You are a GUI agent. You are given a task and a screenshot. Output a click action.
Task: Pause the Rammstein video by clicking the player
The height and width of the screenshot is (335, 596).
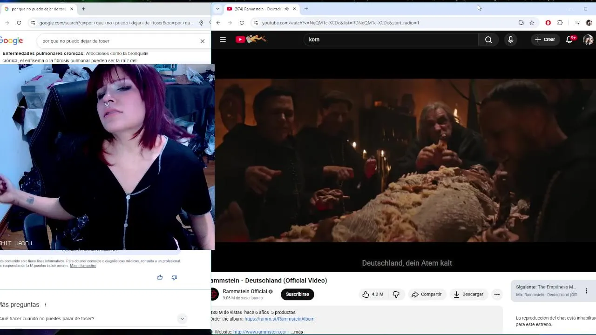coord(403,161)
